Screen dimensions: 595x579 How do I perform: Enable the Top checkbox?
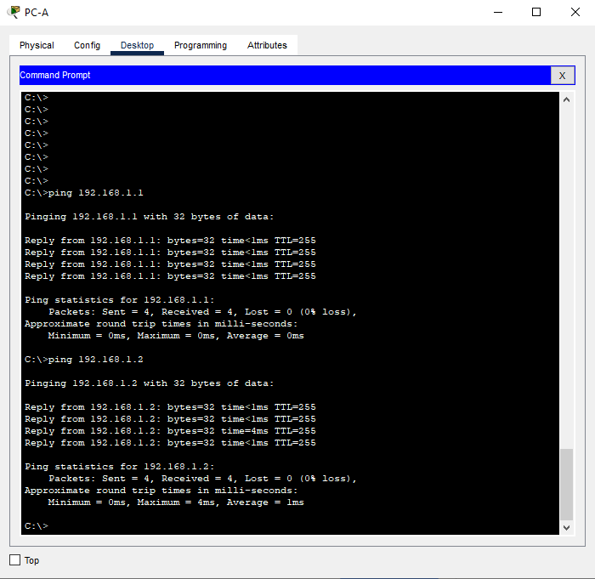tap(14, 560)
